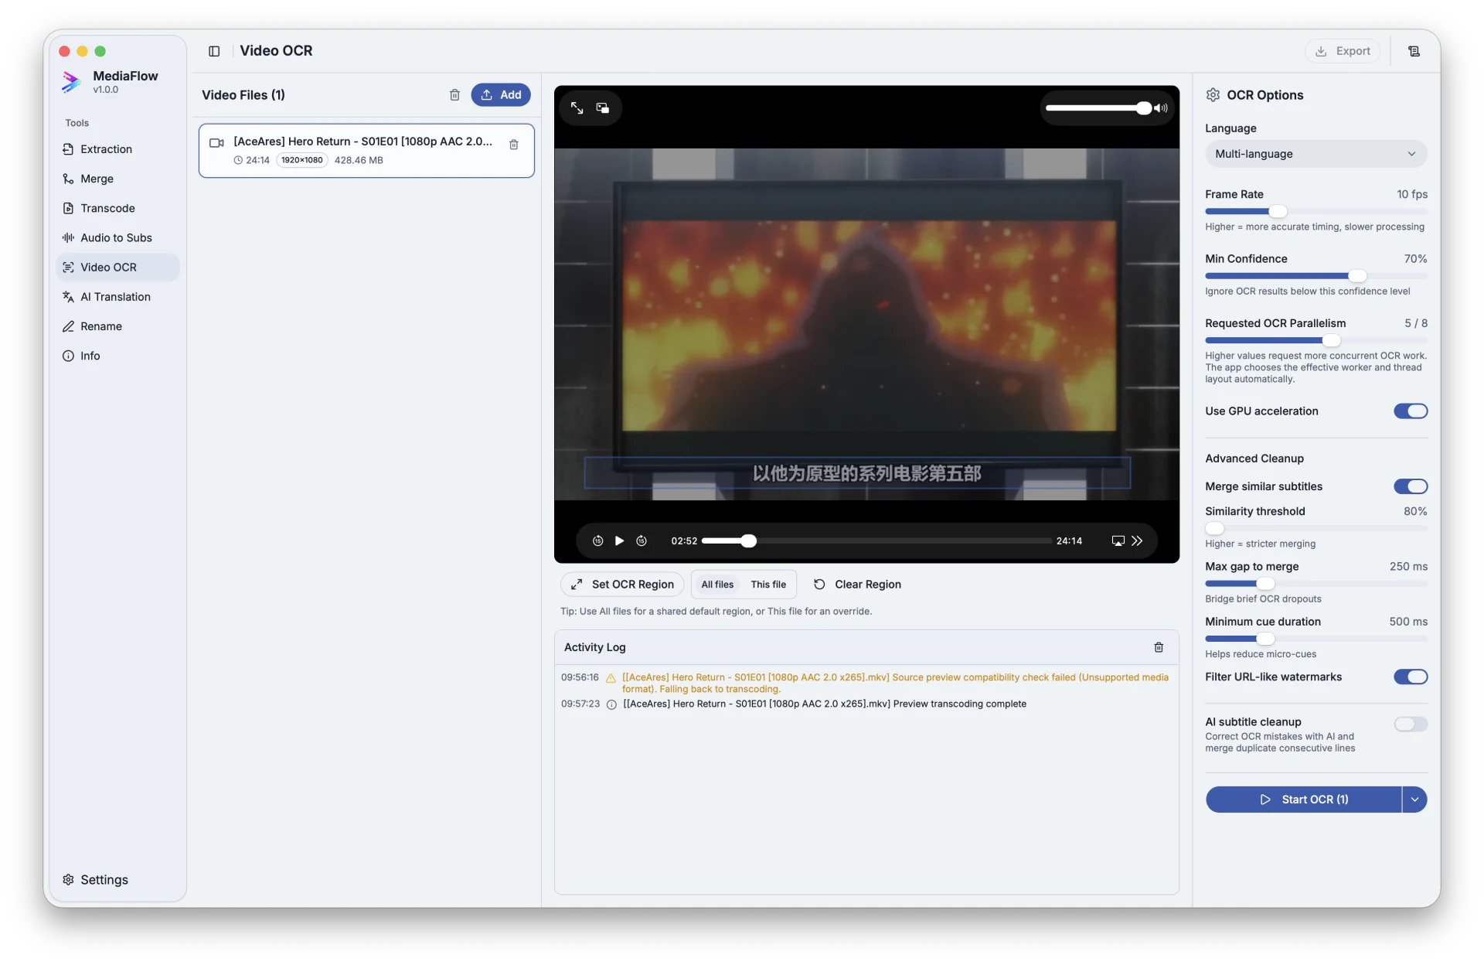Open Merge tool

coord(117,179)
